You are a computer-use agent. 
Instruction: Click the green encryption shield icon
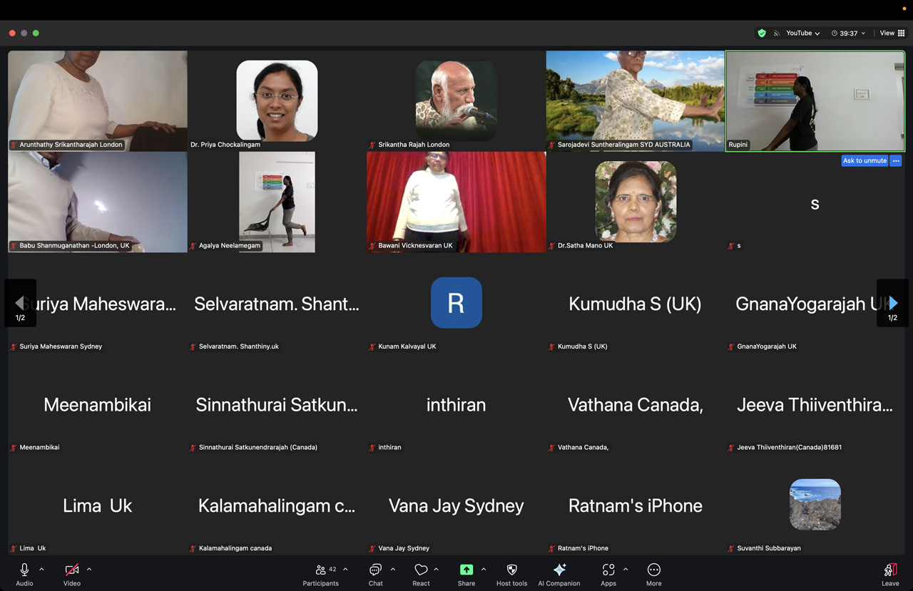[762, 33]
